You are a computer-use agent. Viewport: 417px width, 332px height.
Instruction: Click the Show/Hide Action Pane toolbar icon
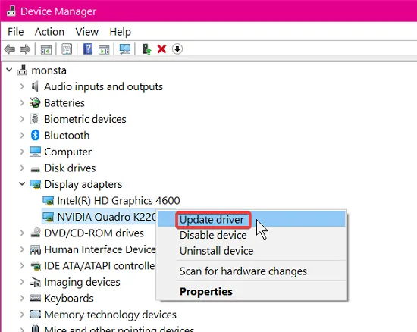click(x=104, y=49)
